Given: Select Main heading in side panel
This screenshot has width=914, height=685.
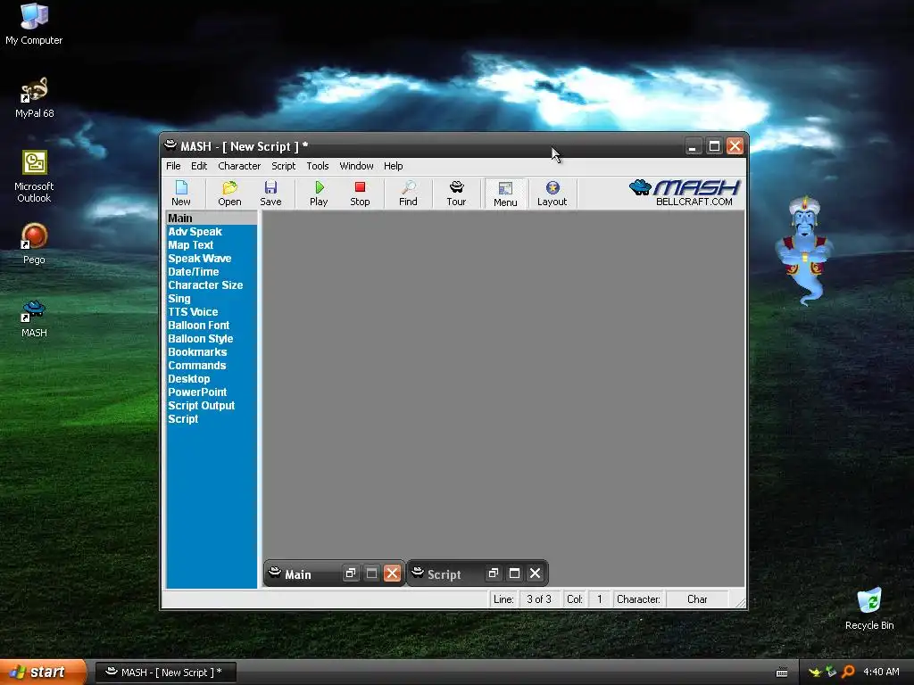Looking at the screenshot, I should pyautogui.click(x=212, y=218).
